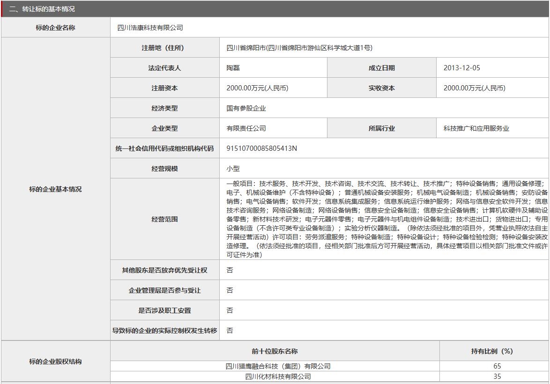Select the economic type 国有参股企业
This screenshot has height=384, width=550.
coord(246,108)
